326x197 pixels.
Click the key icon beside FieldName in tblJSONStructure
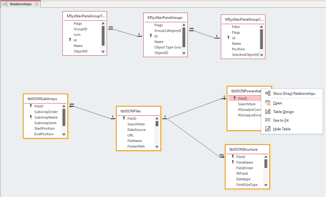(233, 162)
